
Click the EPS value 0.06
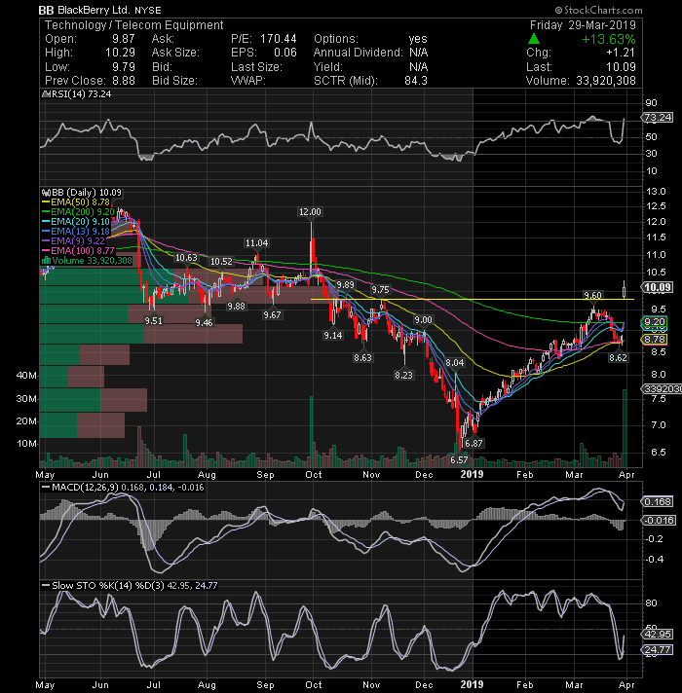tap(285, 53)
